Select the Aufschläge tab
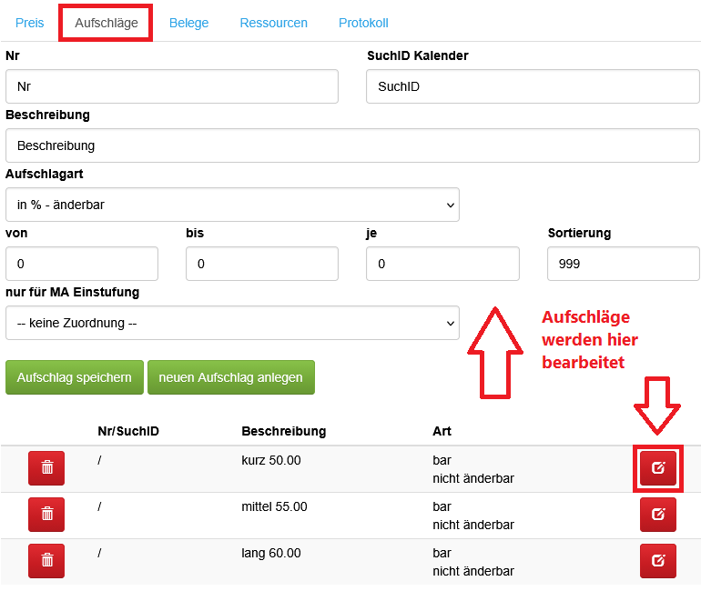 click(x=106, y=23)
